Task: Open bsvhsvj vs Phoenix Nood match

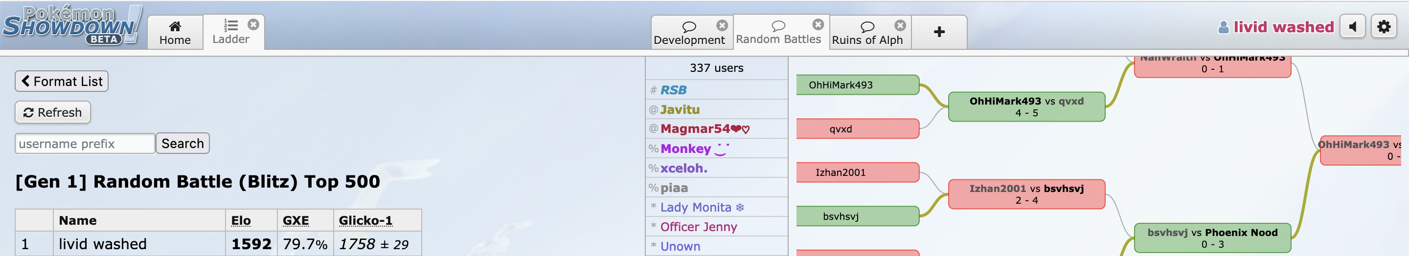Action: (x=1213, y=238)
